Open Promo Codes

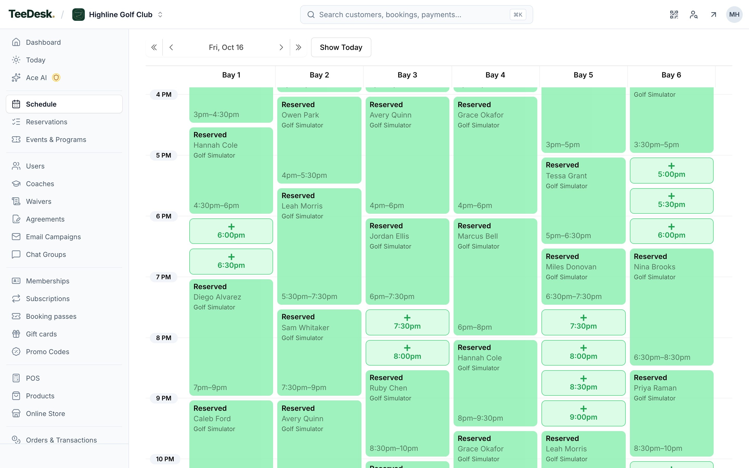tap(64, 352)
